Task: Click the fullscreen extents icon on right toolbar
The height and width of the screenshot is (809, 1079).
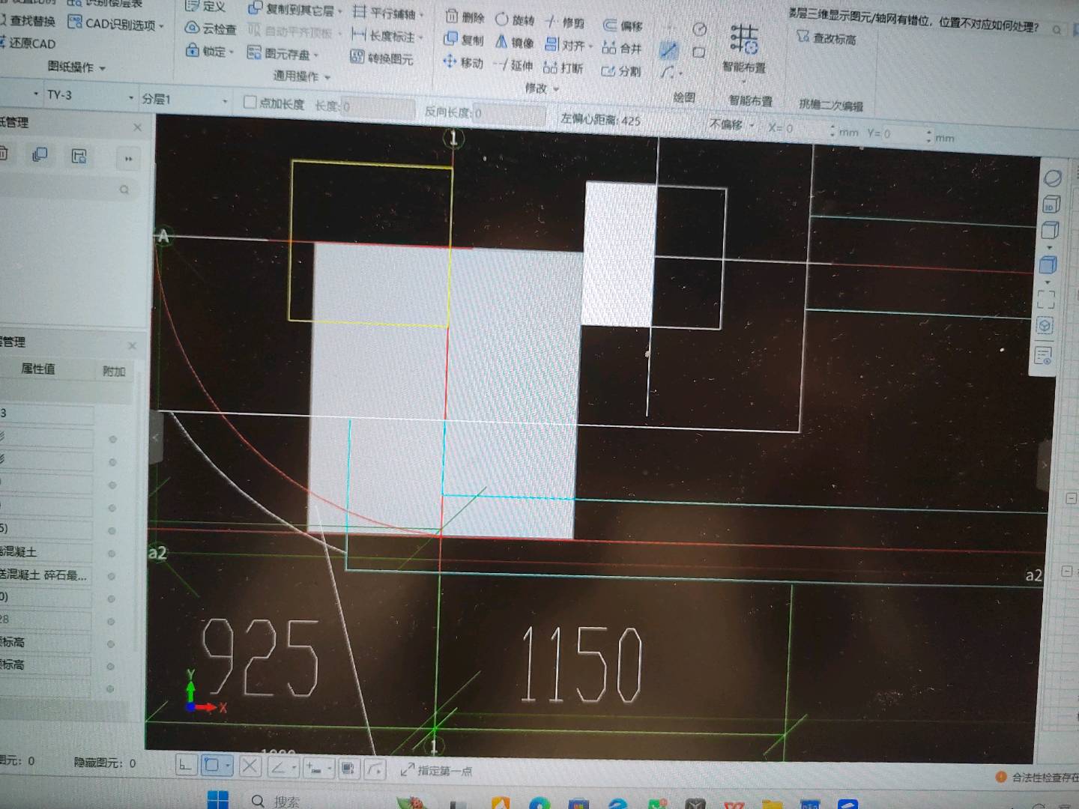Action: (x=1047, y=300)
